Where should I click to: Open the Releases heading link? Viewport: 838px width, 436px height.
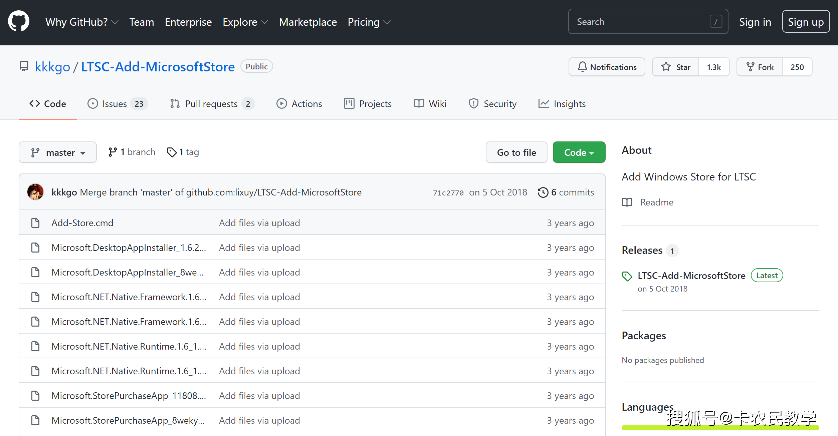[x=642, y=250]
